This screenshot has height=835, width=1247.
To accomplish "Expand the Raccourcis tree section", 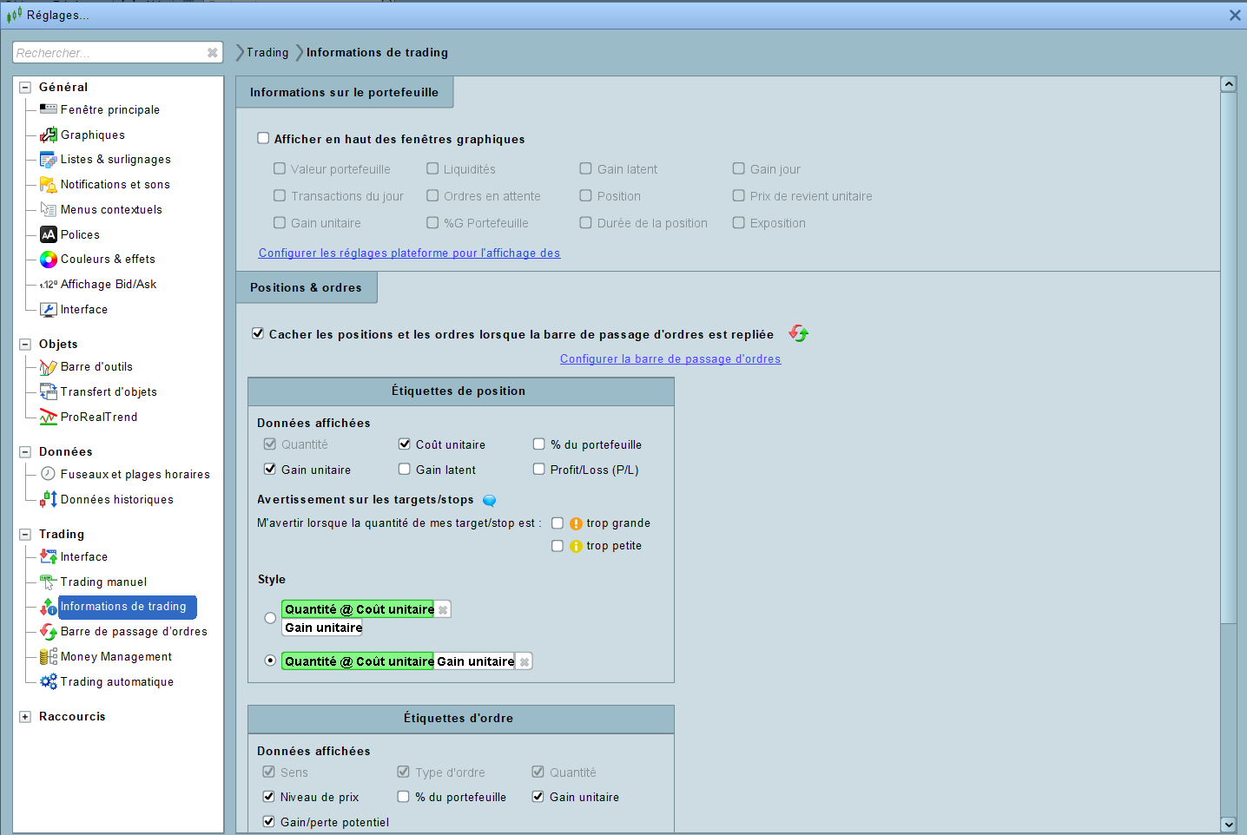I will (x=25, y=716).
